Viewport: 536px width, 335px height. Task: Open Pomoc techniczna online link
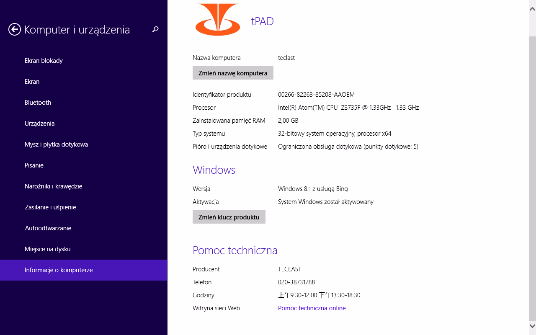point(312,308)
